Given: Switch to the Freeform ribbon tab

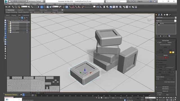Looking at the screenshot, I should [21, 10].
